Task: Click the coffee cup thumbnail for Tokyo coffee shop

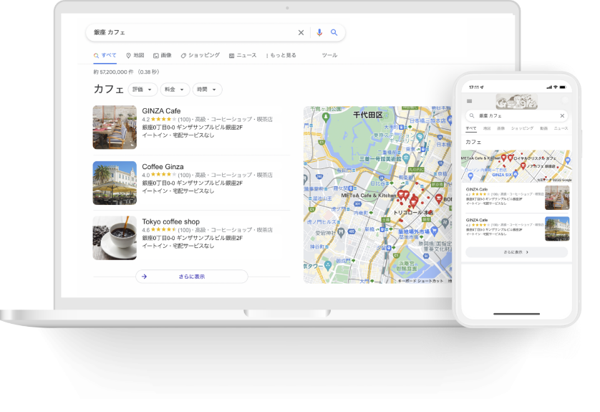Action: [115, 238]
